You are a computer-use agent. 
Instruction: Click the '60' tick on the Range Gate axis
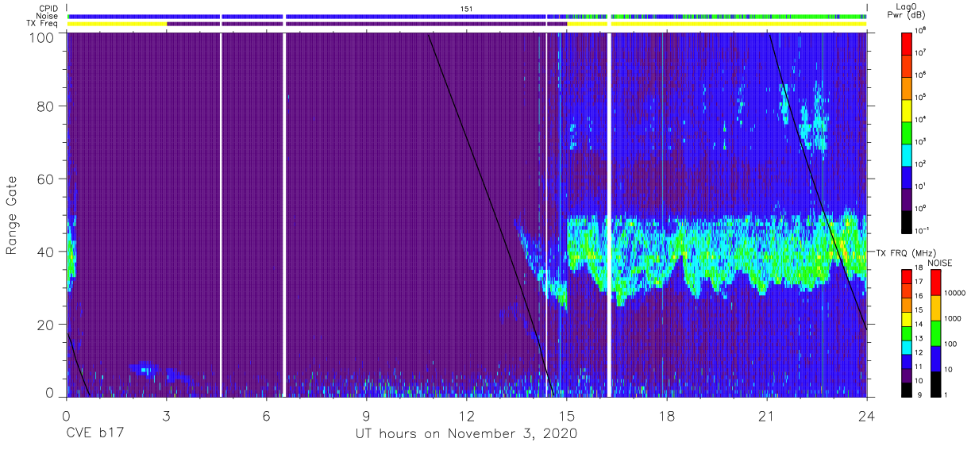[x=46, y=179]
